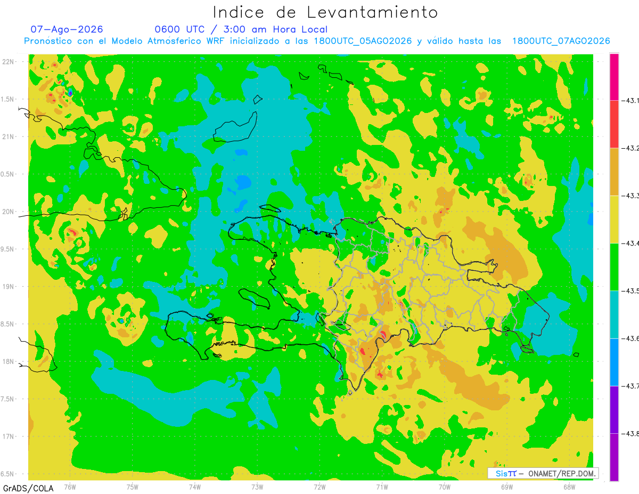The image size is (639, 494).
Task: Click the '73W' longitude label
Action: click(257, 487)
